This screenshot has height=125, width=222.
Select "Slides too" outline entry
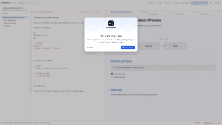pyautogui.click(x=7, y=26)
